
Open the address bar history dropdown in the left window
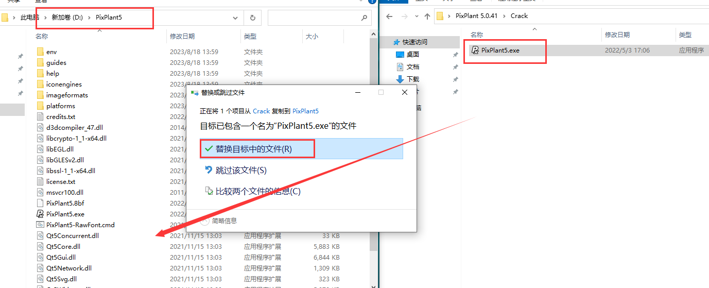tap(235, 18)
